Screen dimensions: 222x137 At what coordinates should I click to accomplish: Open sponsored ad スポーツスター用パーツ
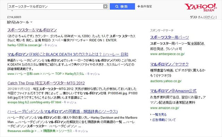click(x=170, y=37)
